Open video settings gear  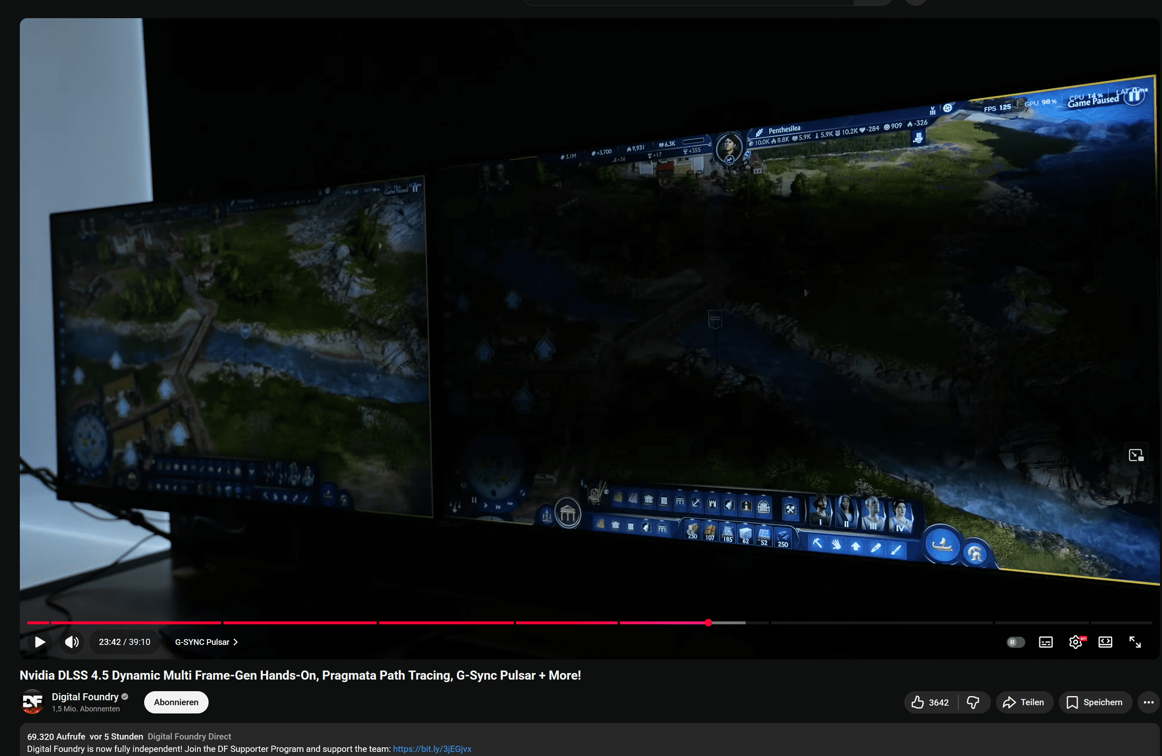tap(1075, 642)
